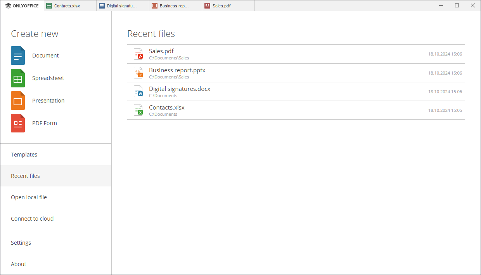Open Connect to cloud page

(x=32, y=219)
